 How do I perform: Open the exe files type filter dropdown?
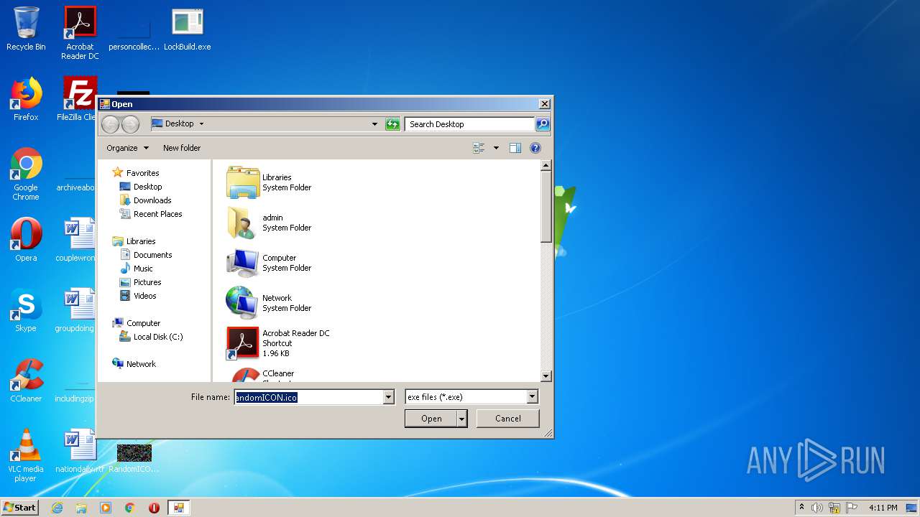point(532,397)
